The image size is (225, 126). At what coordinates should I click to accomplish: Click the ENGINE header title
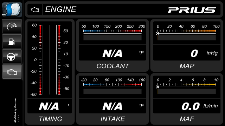(x=61, y=9)
